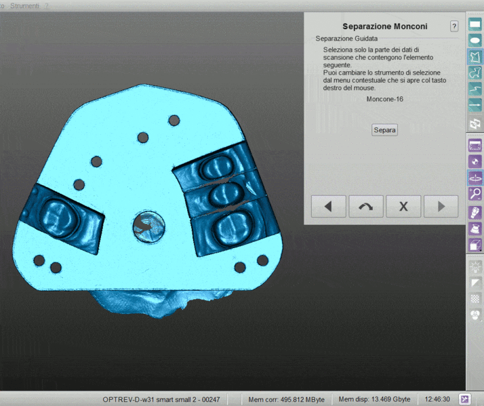Click the dental model view icon
This screenshot has height=406, width=484.
point(475,229)
